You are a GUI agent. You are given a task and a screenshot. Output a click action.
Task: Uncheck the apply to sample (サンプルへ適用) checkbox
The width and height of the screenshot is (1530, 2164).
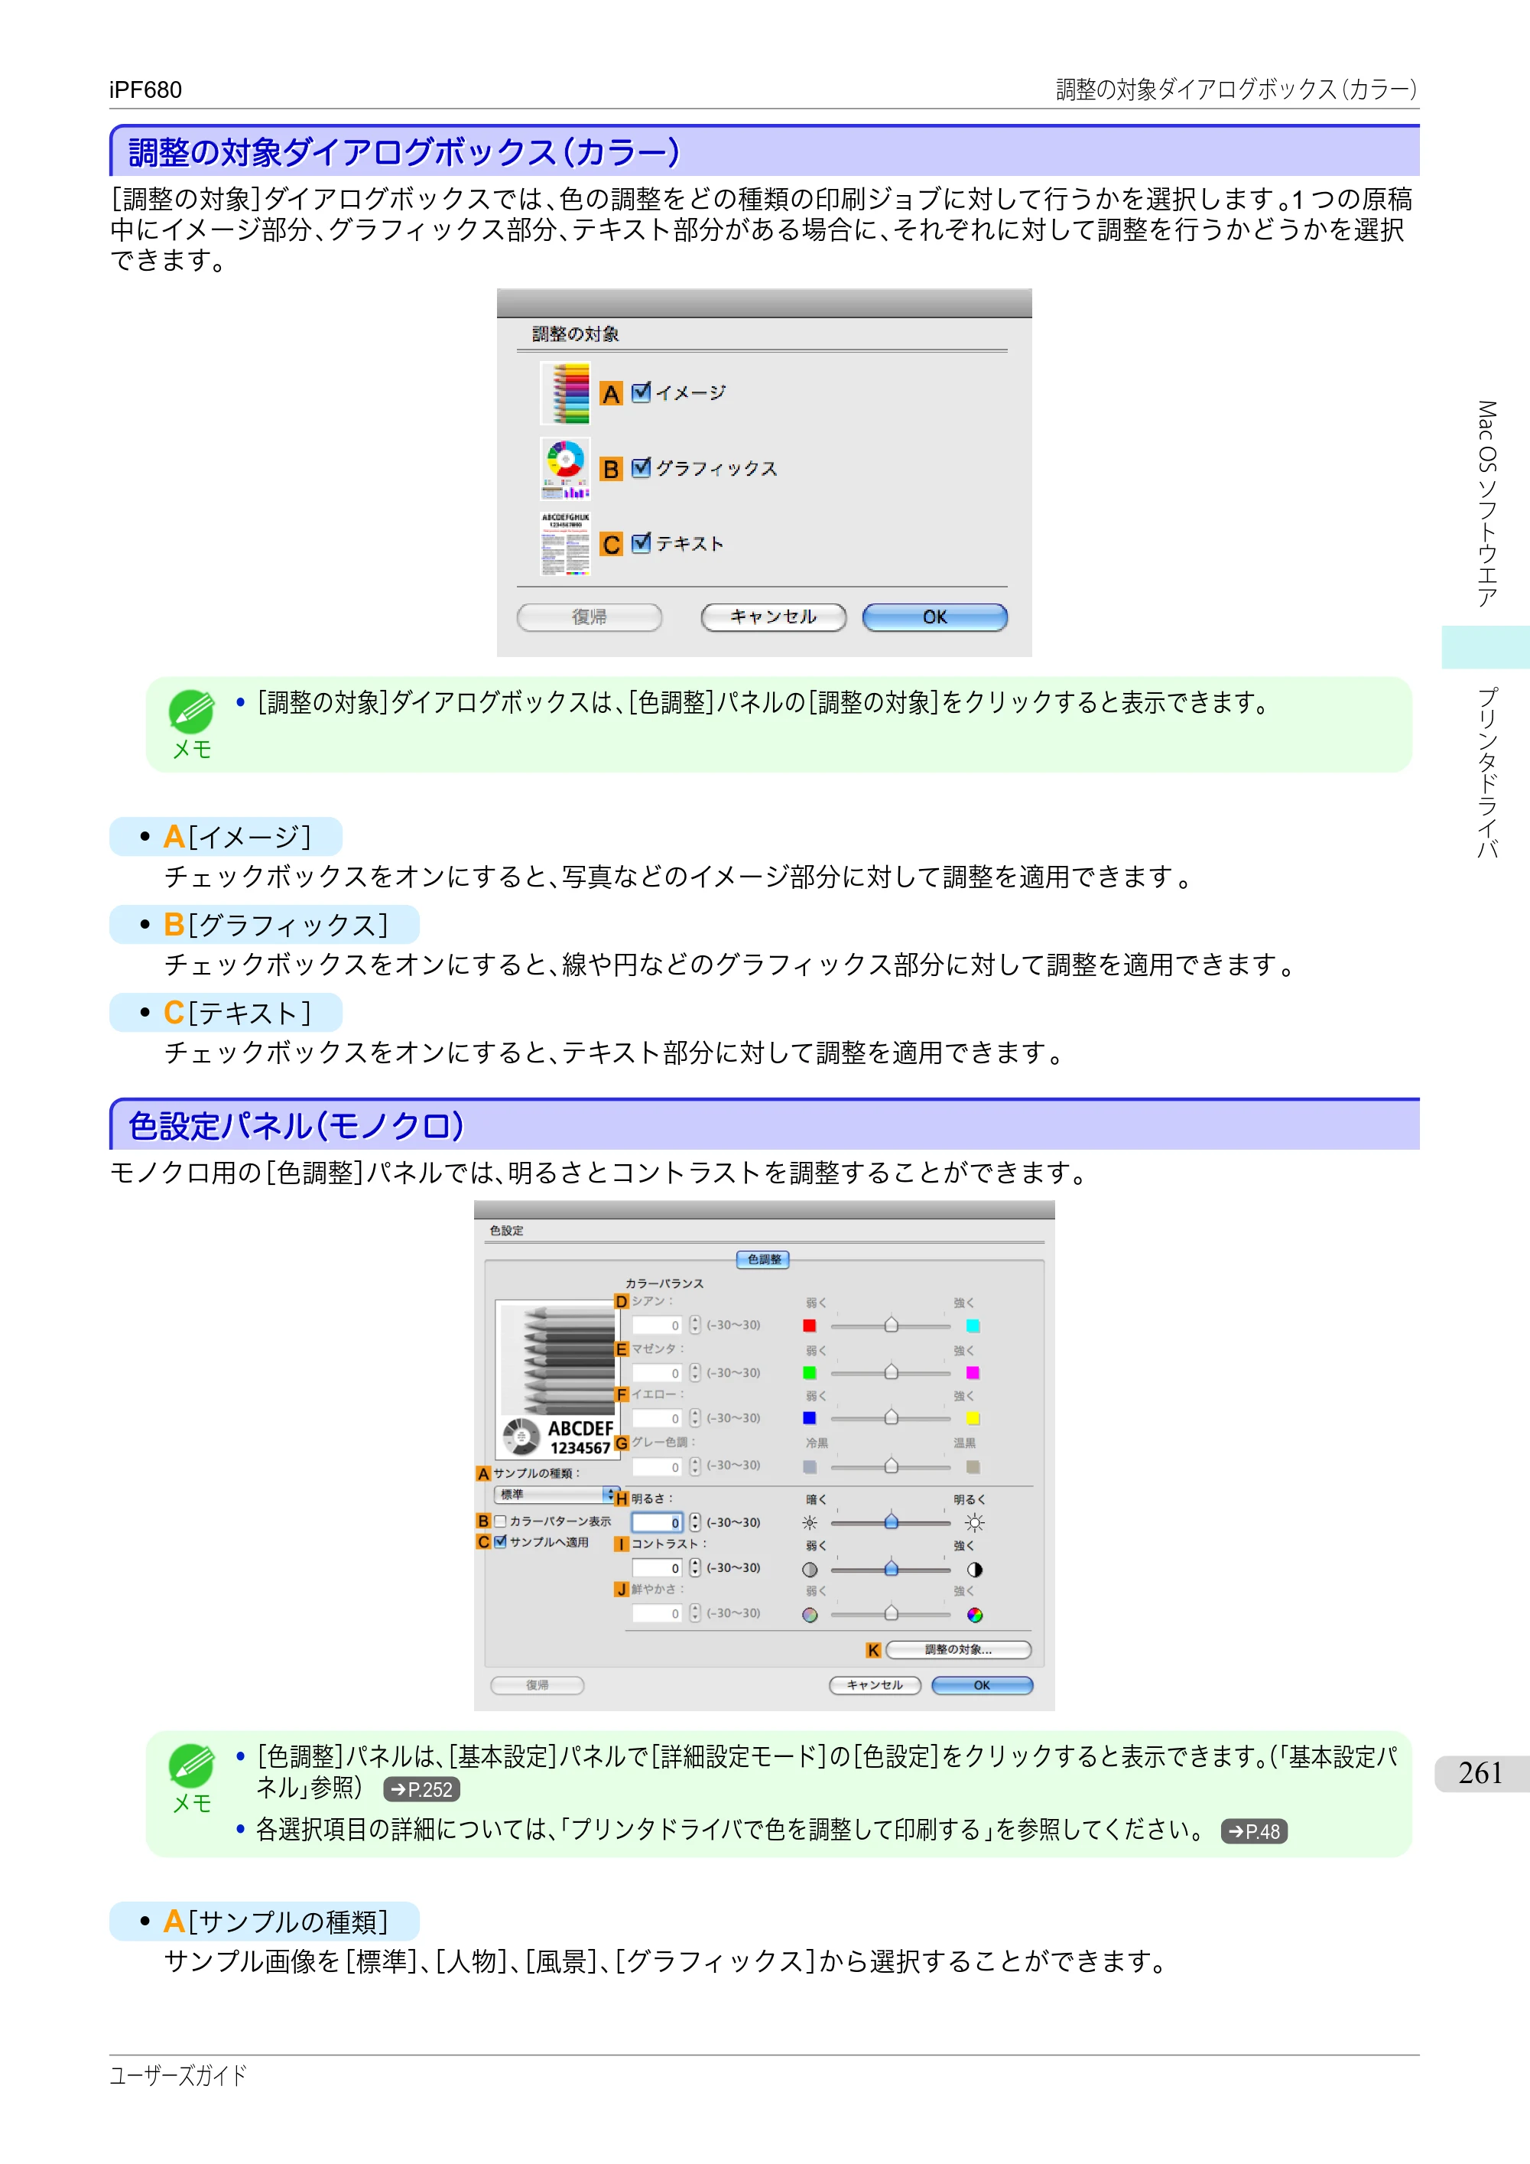500,1542
